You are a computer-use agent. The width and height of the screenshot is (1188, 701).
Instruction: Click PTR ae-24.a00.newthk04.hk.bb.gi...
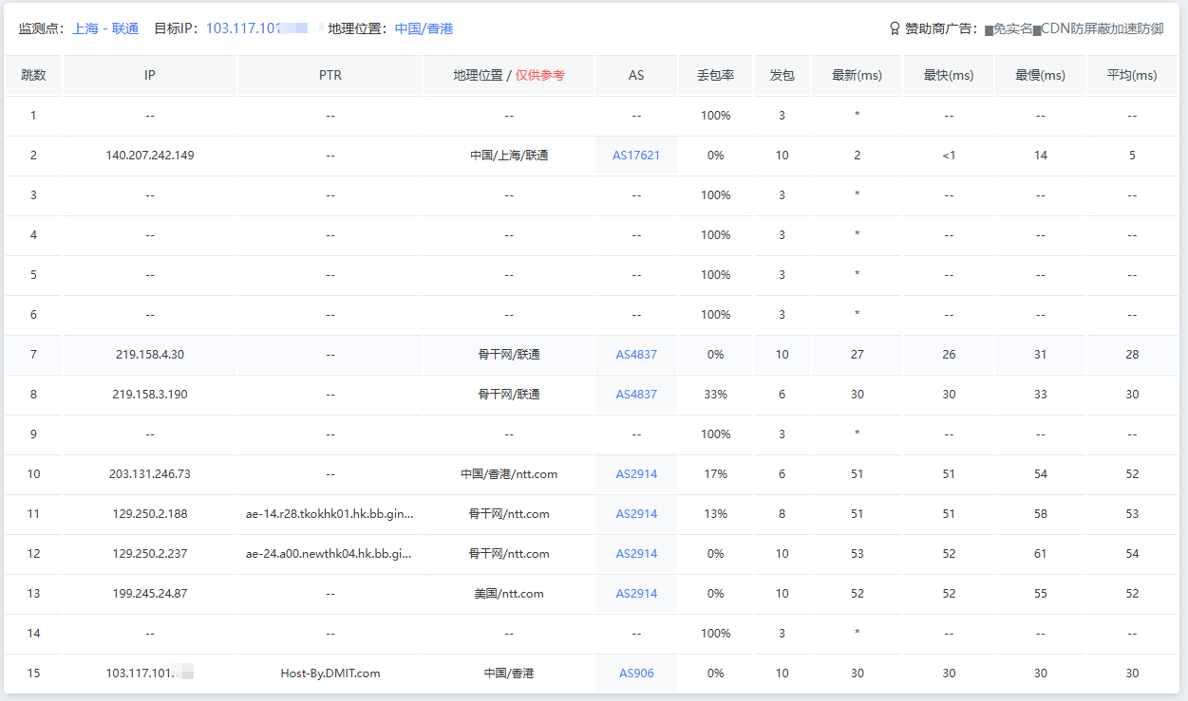click(x=330, y=554)
